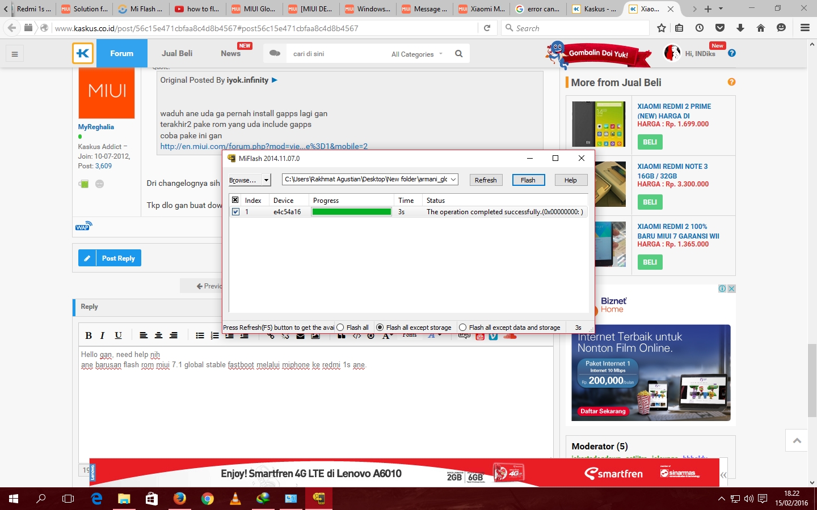Image resolution: width=817 pixels, height=510 pixels.
Task: Click the Kaskus help question mark icon
Action: point(732,53)
